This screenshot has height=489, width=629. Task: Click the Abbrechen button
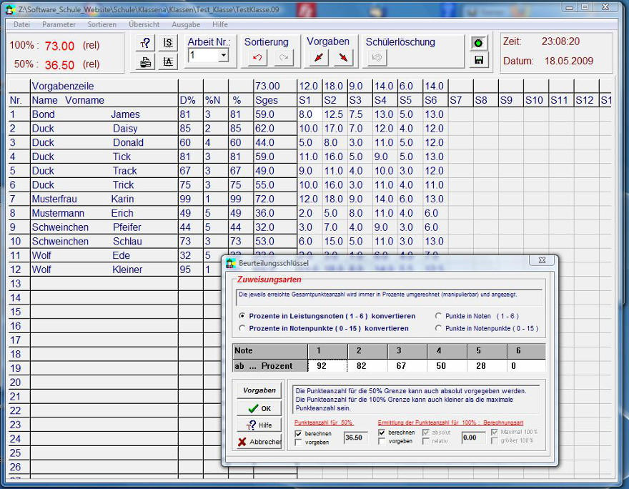point(259,442)
